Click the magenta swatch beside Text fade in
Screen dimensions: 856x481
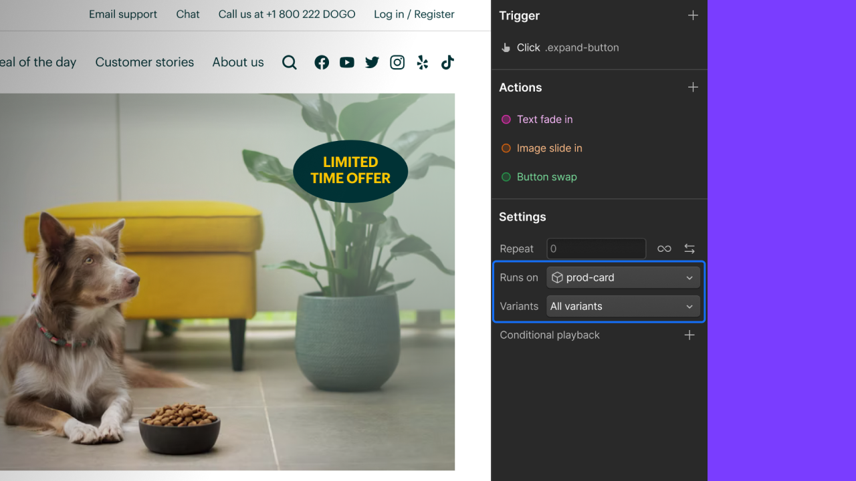pos(506,120)
